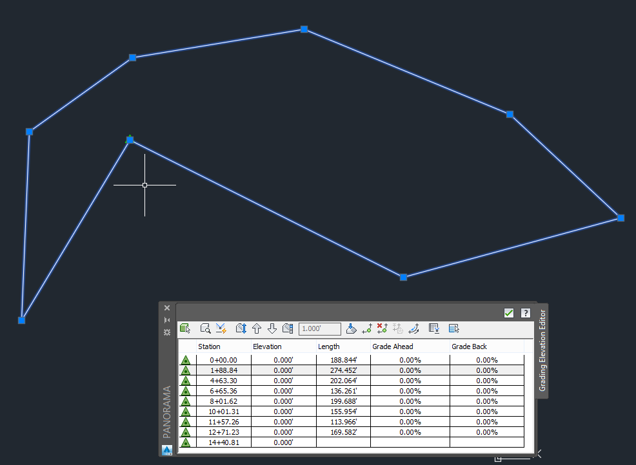The image size is (636, 465).
Task: Select the Grading Elevation Editor tab
Action: pyautogui.click(x=542, y=350)
